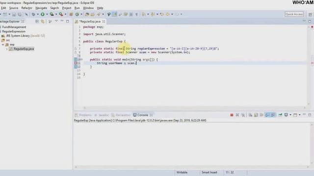Collapse main method fold marker at line 10

82,60
